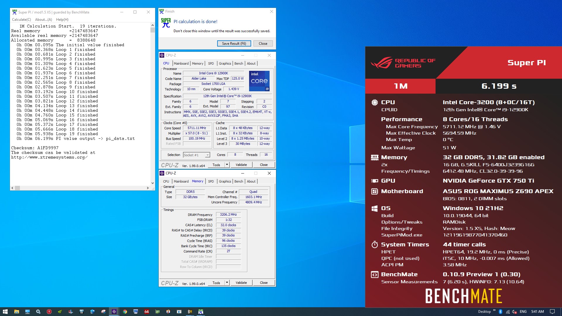
Task: Click the Super PI title bar icon
Action: click(x=14, y=12)
